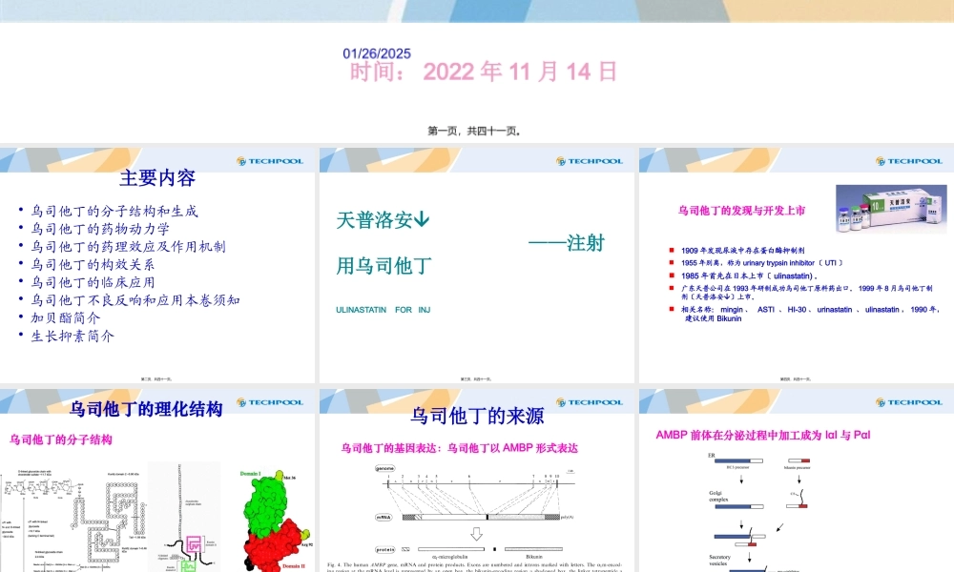Screen dimensions: 954x572
Task: Select the date text 时间：2022 年 11 月 14 日
Action: (483, 71)
